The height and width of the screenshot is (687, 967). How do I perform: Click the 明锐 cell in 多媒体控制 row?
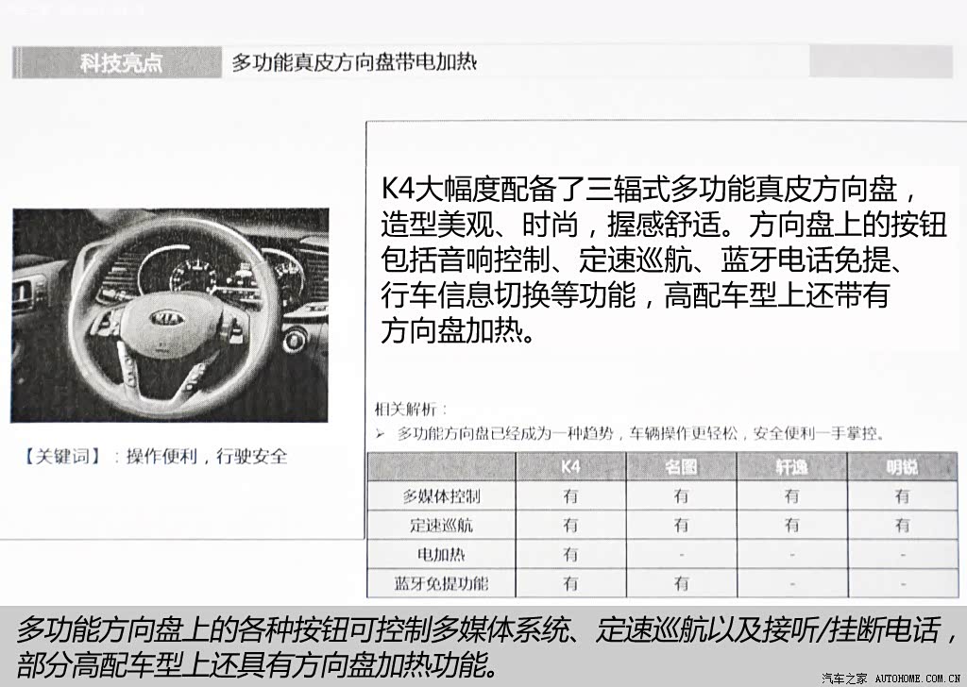click(902, 496)
